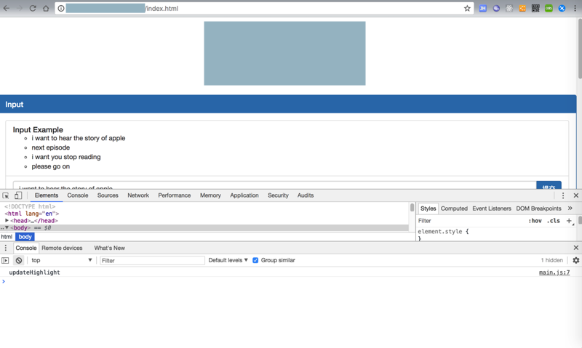
Task: Add a new style rule plus icon
Action: point(569,221)
